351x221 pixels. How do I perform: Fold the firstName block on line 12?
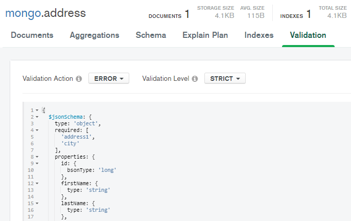(37, 184)
